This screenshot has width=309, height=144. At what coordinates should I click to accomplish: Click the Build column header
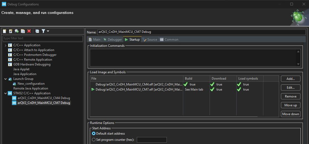(196, 78)
